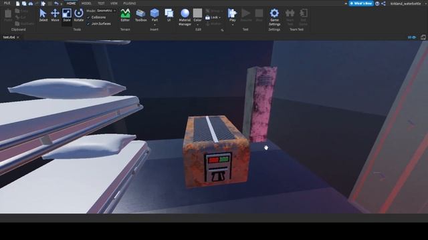Image resolution: width=428 pixels, height=240 pixels.
Task: Expand the Color dropdown arrow
Action: point(197,25)
